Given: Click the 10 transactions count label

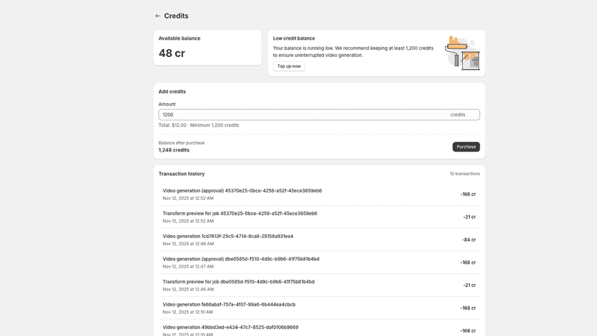Looking at the screenshot, I should (464, 174).
